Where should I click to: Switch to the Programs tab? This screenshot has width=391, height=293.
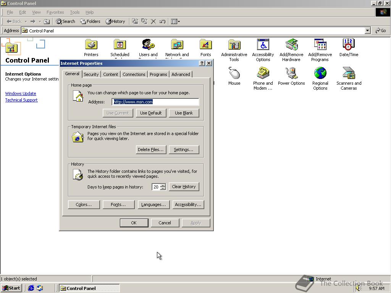[158, 74]
